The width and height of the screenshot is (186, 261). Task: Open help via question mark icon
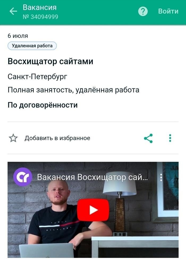[x=143, y=11]
